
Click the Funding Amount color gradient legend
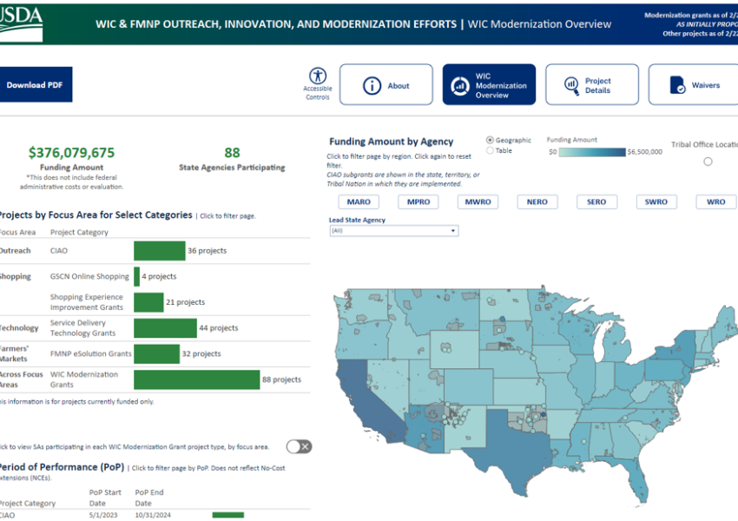[x=592, y=152]
